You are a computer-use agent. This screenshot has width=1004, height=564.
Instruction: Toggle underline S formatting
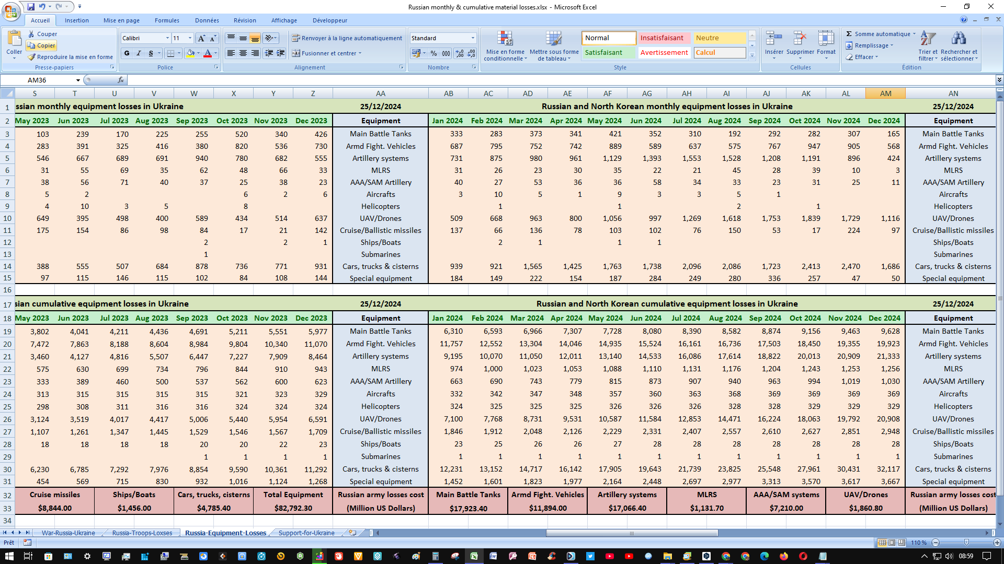tap(151, 53)
